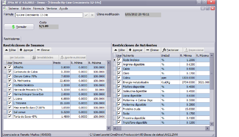Open the Ayuda menu
Viewport: 239px width, 137px height.
point(64,8)
